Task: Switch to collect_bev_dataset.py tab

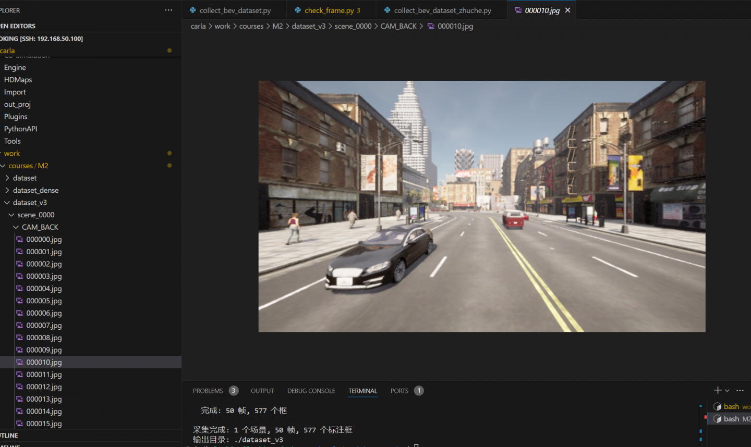Action: [x=234, y=10]
